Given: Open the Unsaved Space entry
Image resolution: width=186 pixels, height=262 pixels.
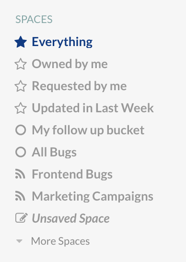Looking at the screenshot, I should click(x=70, y=218).
